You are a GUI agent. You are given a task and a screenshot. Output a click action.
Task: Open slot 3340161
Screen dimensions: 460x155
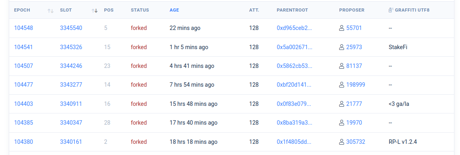click(71, 142)
